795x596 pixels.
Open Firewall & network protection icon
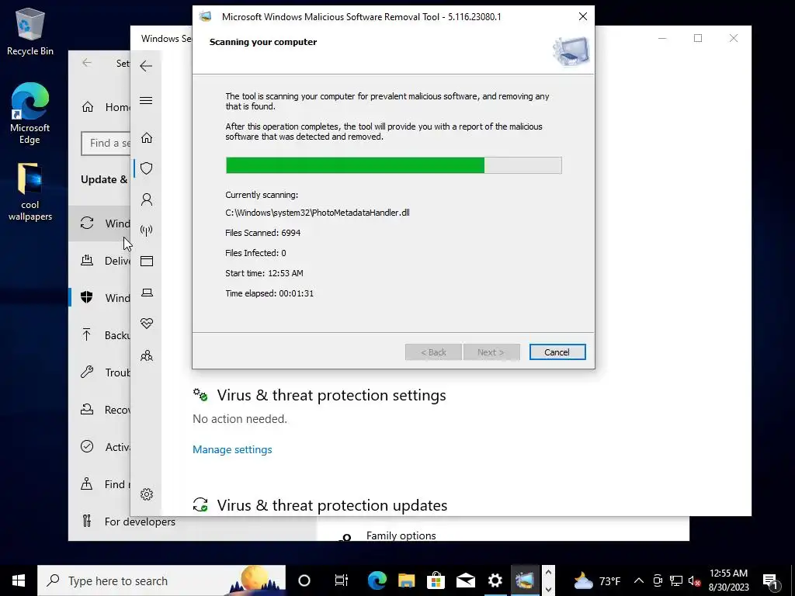coord(147,230)
